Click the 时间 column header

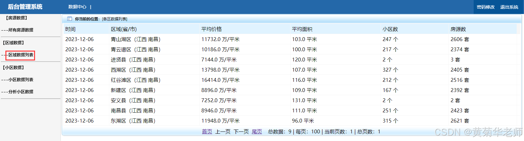pos(70,29)
